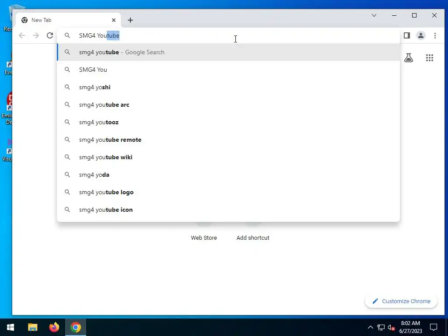Click search icon beside smg4 yoshi suggestion
The width and height of the screenshot is (448, 336).
click(67, 87)
